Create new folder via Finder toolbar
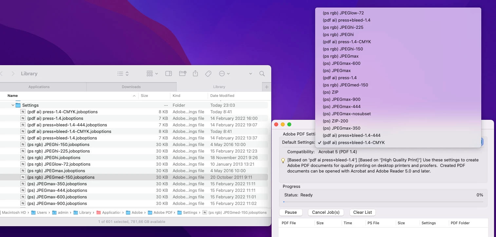This screenshot has width=496, height=237. tap(182, 74)
